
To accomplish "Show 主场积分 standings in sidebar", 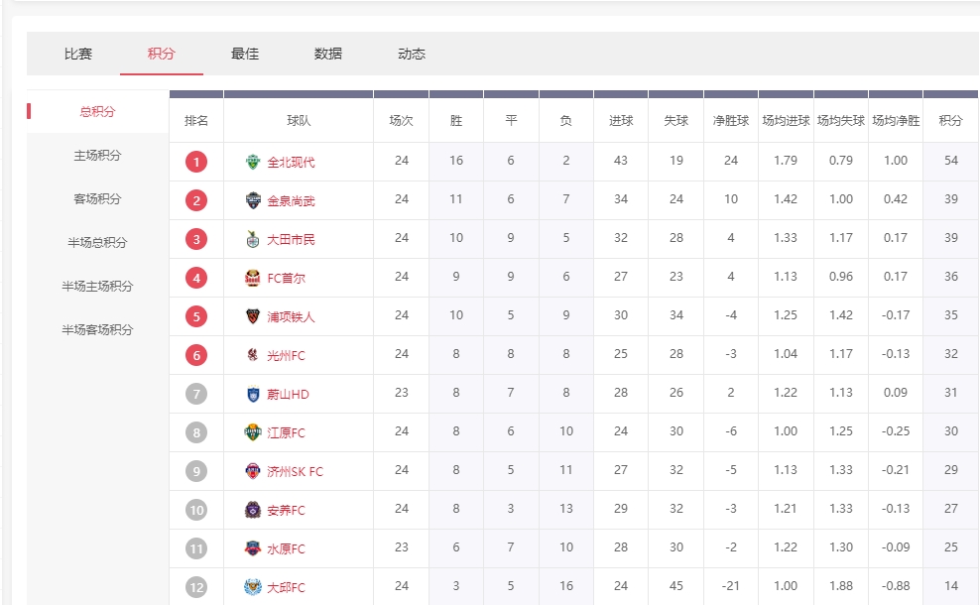I will click(x=97, y=156).
